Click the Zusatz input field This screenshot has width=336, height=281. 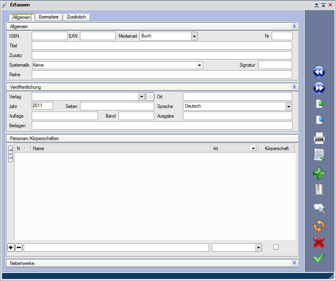tap(162, 55)
